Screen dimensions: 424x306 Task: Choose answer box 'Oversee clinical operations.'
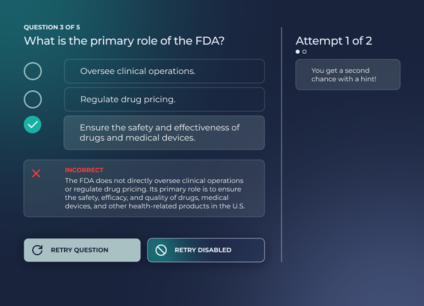click(165, 71)
